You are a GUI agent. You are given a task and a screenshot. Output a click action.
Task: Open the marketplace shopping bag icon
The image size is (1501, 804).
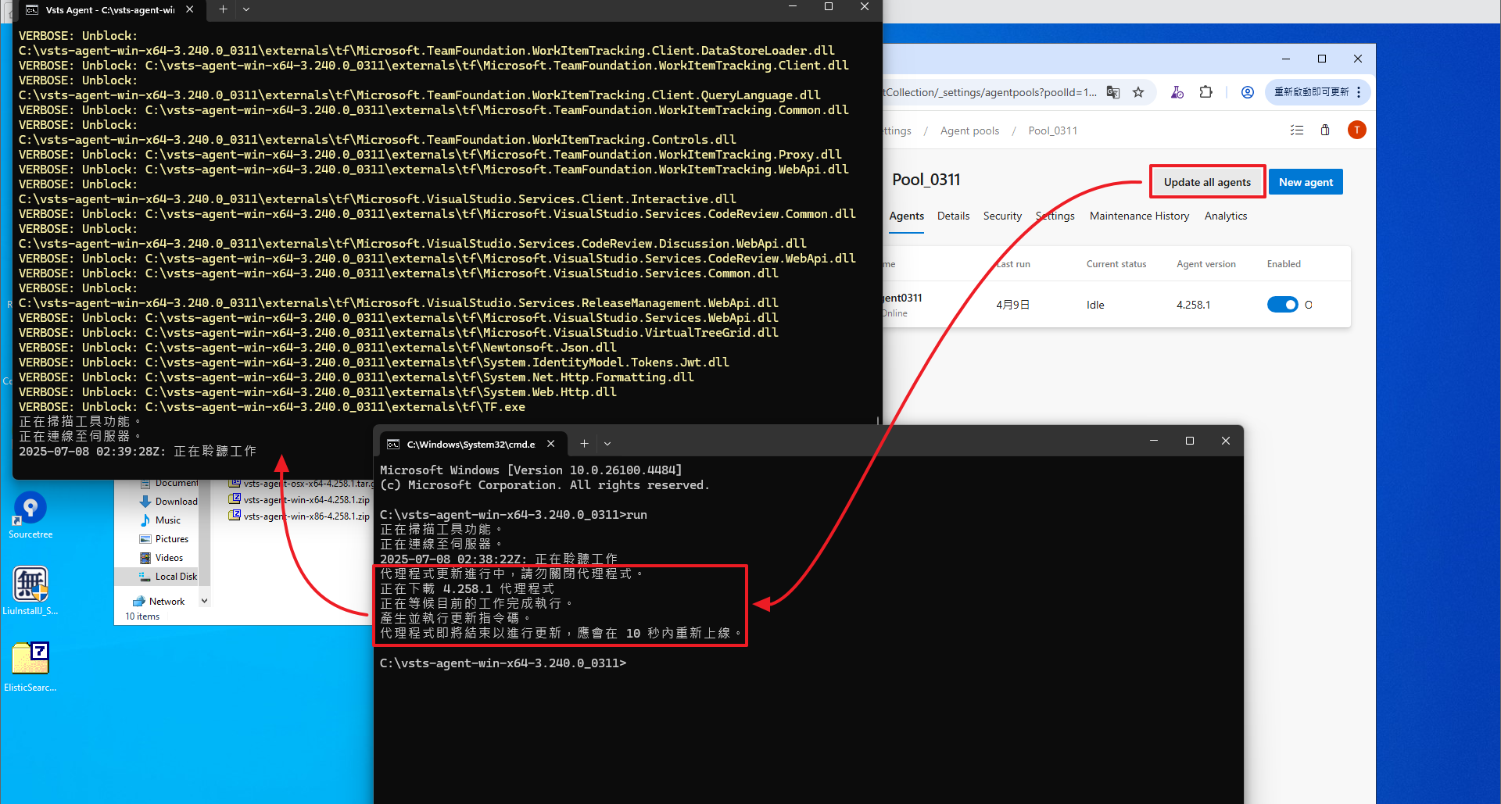tap(1325, 130)
